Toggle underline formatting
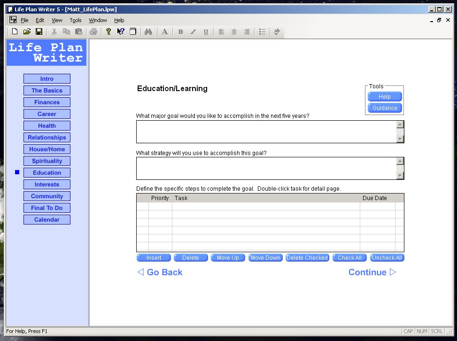457x341 pixels. tap(206, 31)
